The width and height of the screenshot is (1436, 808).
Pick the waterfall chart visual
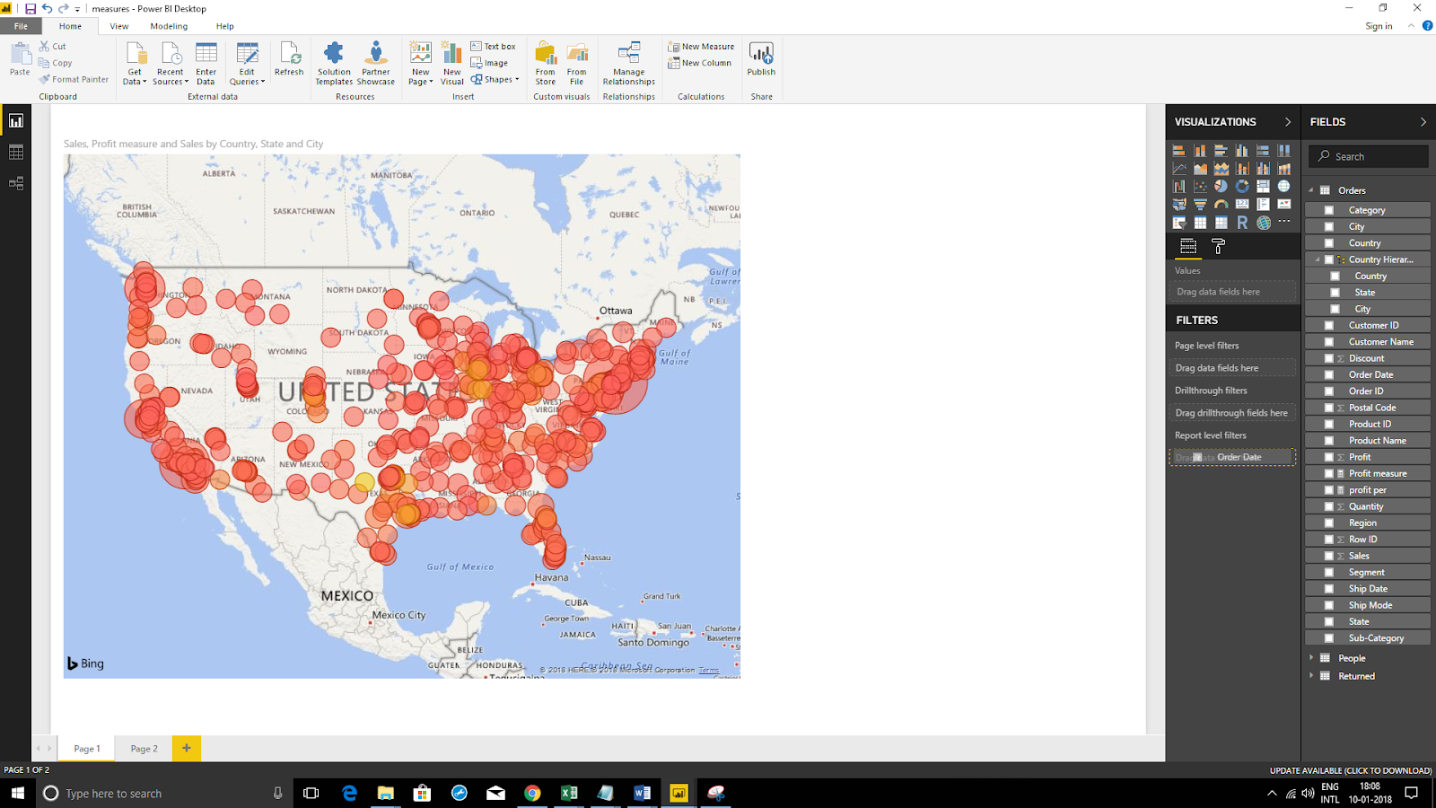pyautogui.click(x=1178, y=187)
